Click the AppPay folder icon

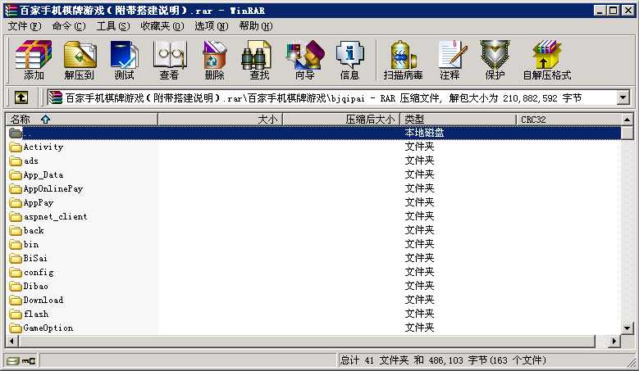pos(16,202)
